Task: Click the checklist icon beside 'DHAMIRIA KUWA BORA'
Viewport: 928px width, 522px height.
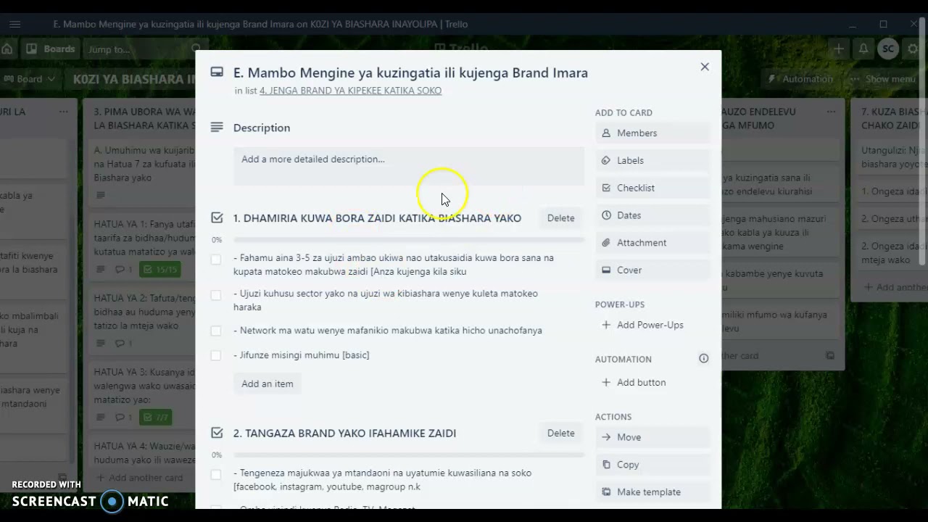Action: pos(217,217)
